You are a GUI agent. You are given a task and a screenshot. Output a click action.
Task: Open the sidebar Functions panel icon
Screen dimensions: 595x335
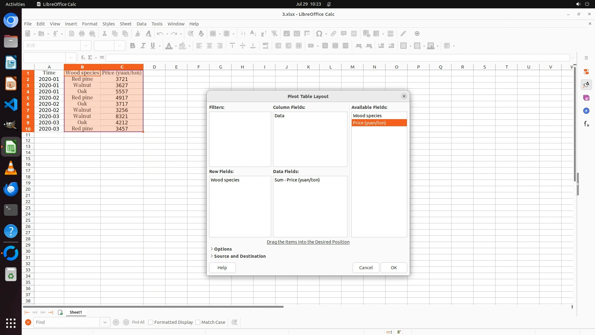coord(586,124)
